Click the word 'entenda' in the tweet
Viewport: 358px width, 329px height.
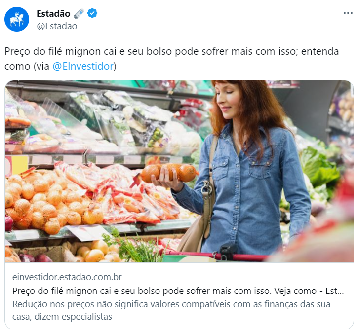point(320,51)
